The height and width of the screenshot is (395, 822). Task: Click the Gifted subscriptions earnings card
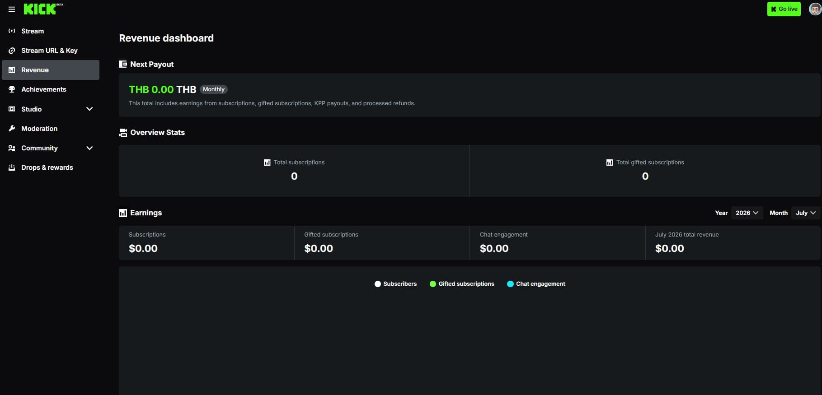coord(382,243)
